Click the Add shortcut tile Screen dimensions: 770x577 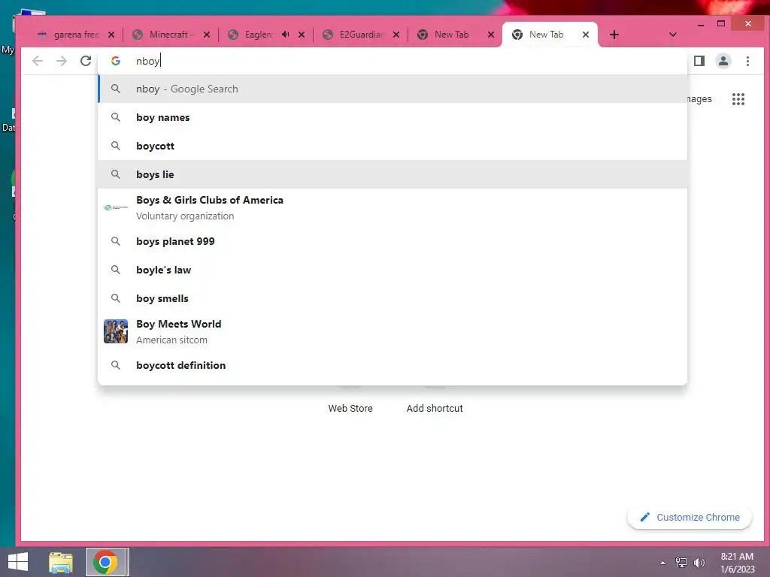tap(435, 408)
